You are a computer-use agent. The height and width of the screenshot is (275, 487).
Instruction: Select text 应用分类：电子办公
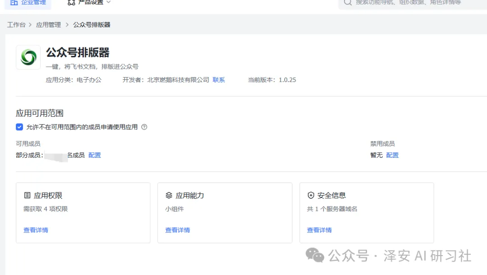point(74,80)
